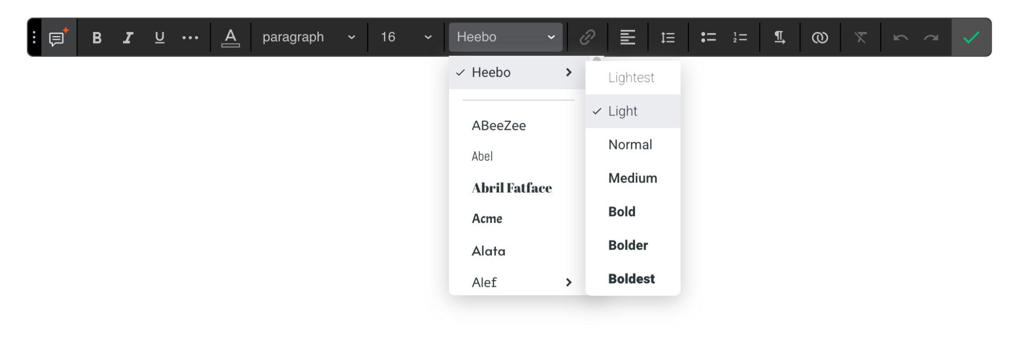Viewport: 1023px width, 351px height.
Task: Open the line spacing settings
Action: [x=668, y=37]
